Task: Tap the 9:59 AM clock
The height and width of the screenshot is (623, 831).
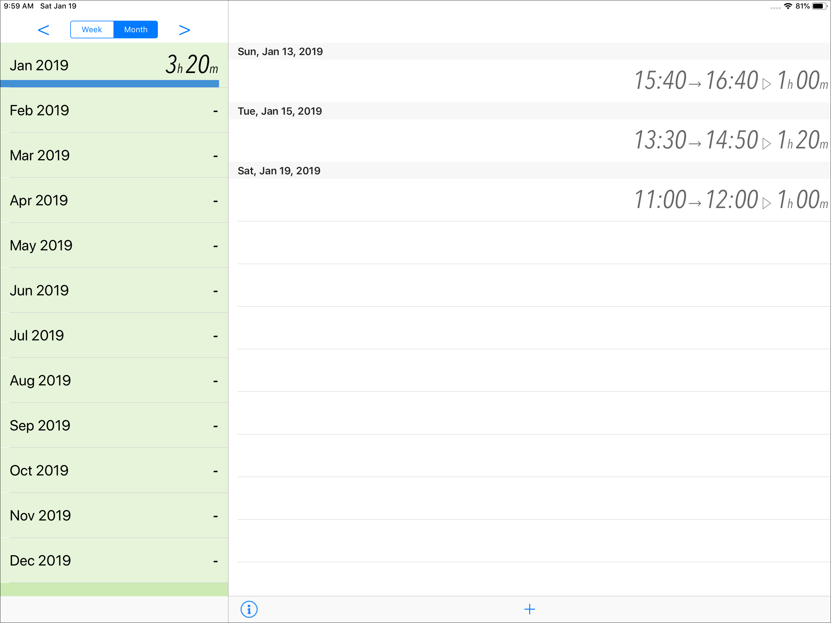Action: coord(19,6)
